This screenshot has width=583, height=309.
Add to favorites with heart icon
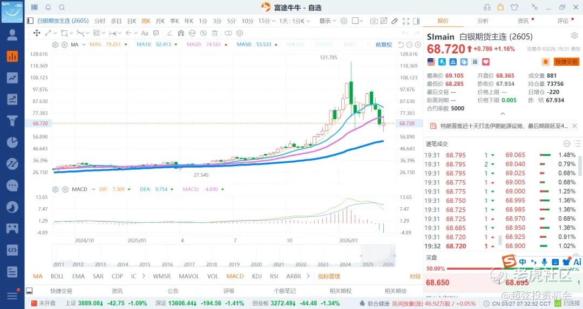pos(486,61)
